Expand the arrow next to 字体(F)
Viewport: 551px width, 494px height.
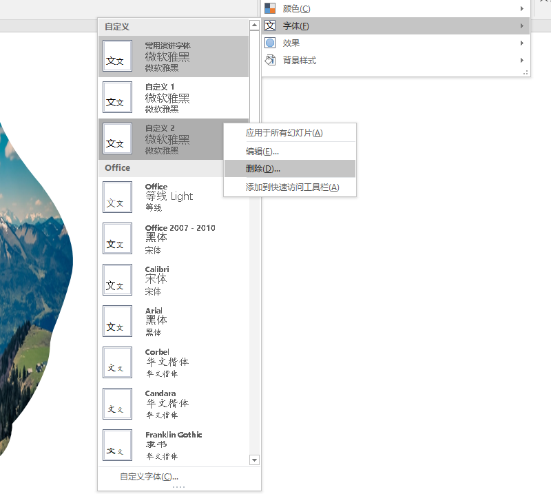click(x=522, y=25)
